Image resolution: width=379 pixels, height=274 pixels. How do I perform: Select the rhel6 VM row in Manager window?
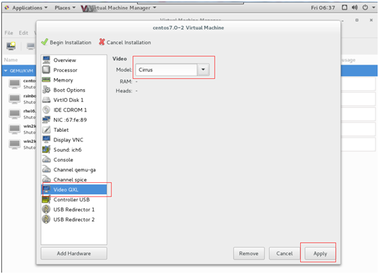click(x=19, y=114)
